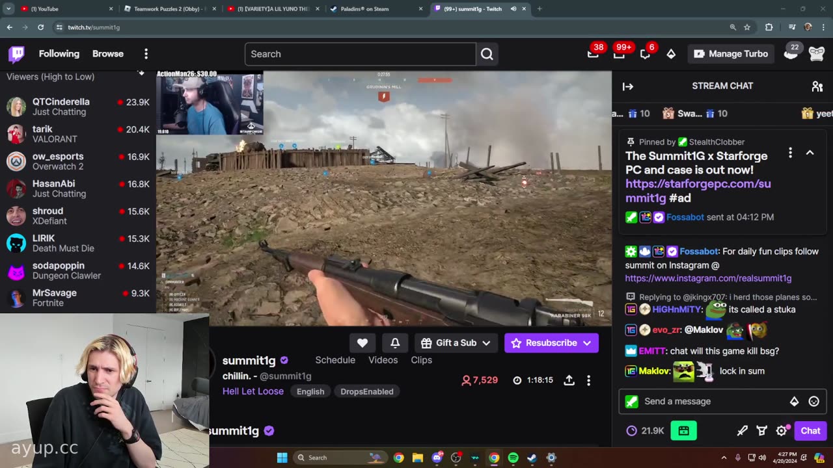Screen dimensions: 833x468
Task: Open summit1g Videos tab
Action: [x=383, y=360]
